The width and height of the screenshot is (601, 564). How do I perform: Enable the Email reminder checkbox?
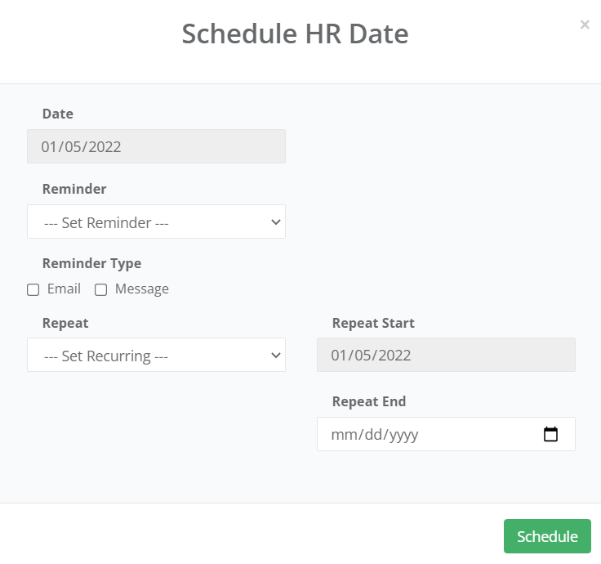tap(33, 289)
